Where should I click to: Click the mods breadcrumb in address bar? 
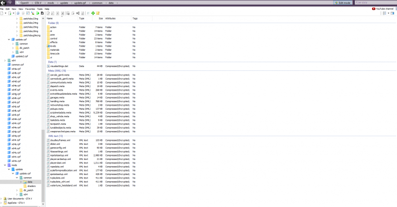pyautogui.click(x=51, y=3)
